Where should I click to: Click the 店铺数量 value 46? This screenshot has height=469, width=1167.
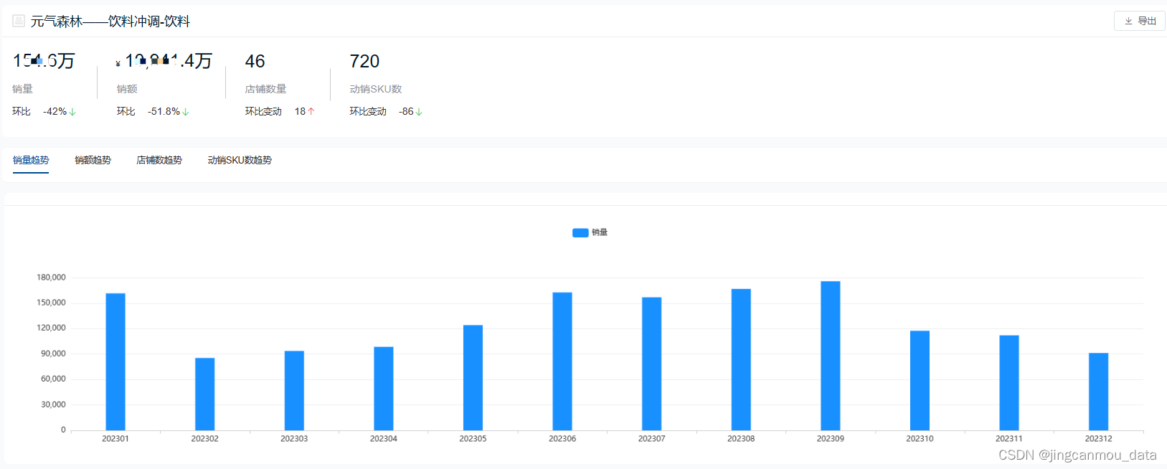click(x=255, y=61)
